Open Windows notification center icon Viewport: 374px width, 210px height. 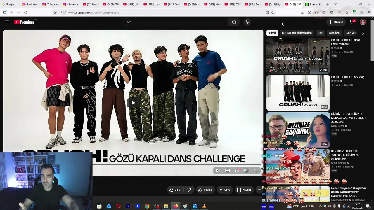click(x=368, y=206)
